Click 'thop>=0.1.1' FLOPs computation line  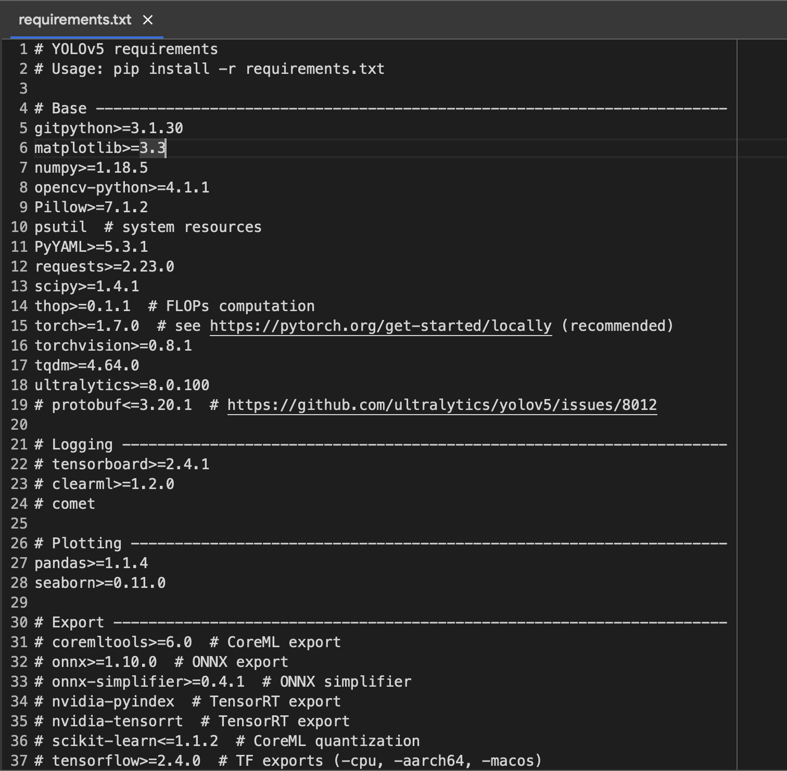click(174, 306)
